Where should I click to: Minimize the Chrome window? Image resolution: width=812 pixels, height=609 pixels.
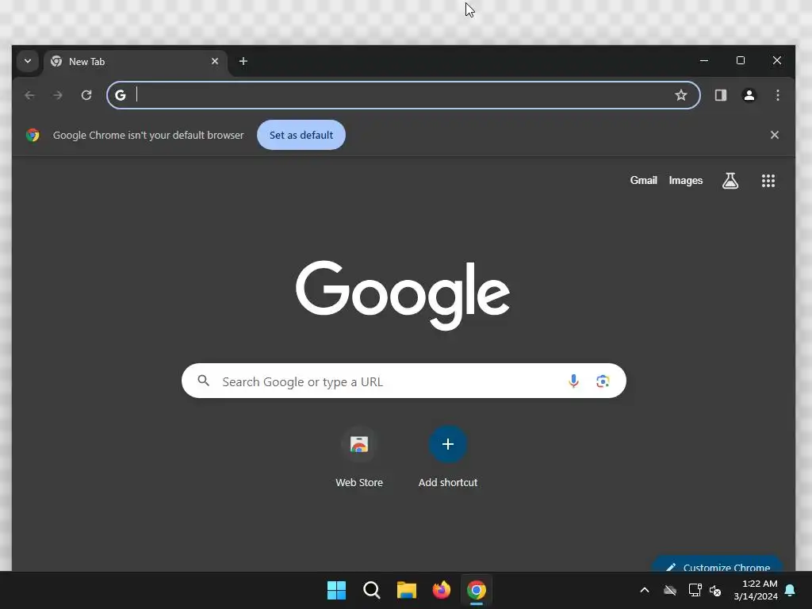pyautogui.click(x=704, y=60)
